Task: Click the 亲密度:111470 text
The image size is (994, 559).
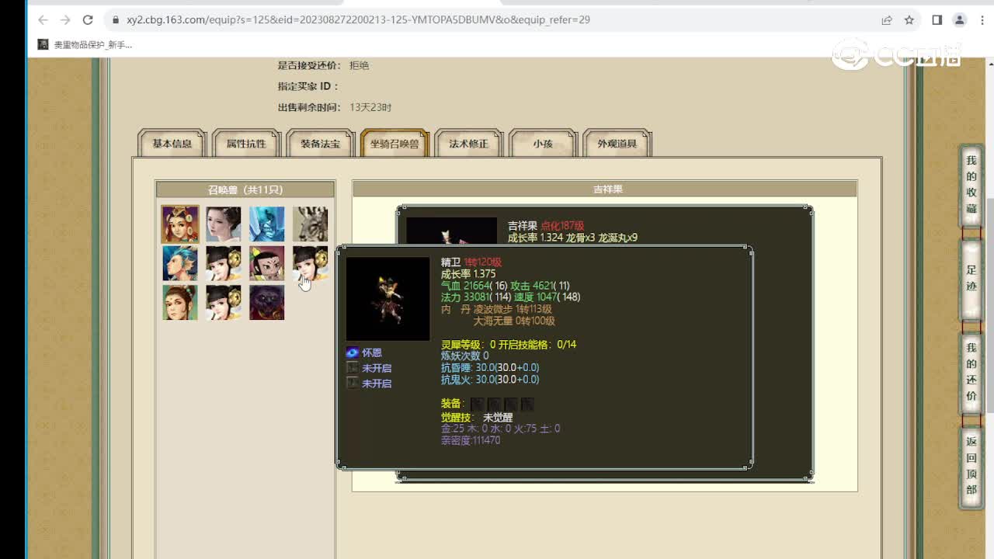Action: click(471, 440)
